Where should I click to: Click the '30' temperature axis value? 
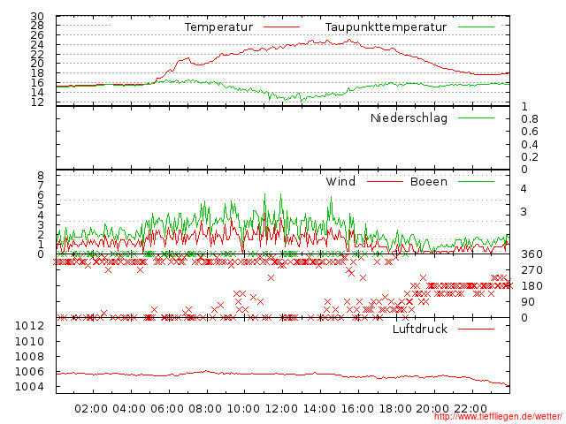coord(37,16)
